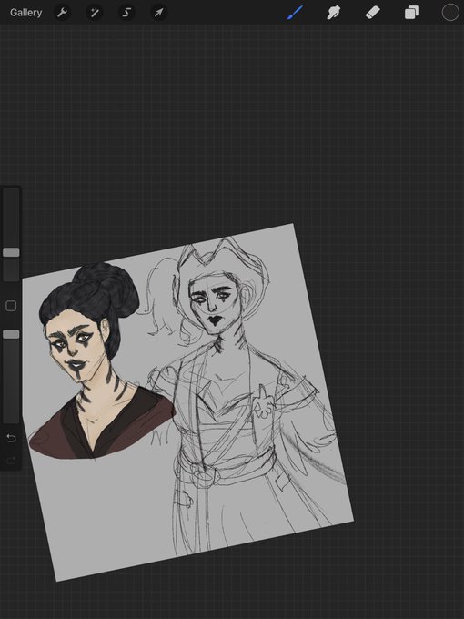This screenshot has width=464, height=619.
Task: Undo the last stroke
Action: pyautogui.click(x=11, y=438)
